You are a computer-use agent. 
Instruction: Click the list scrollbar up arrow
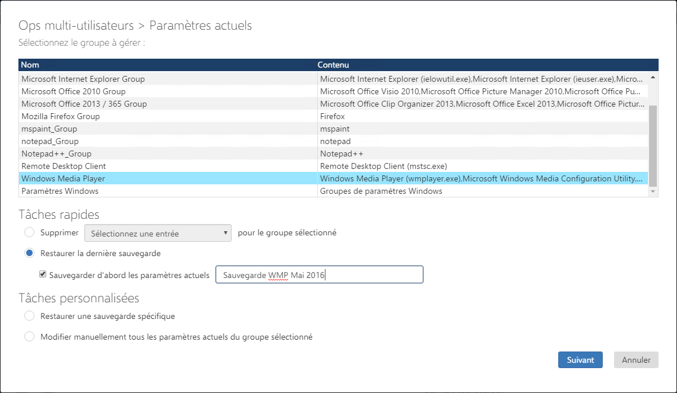point(653,78)
